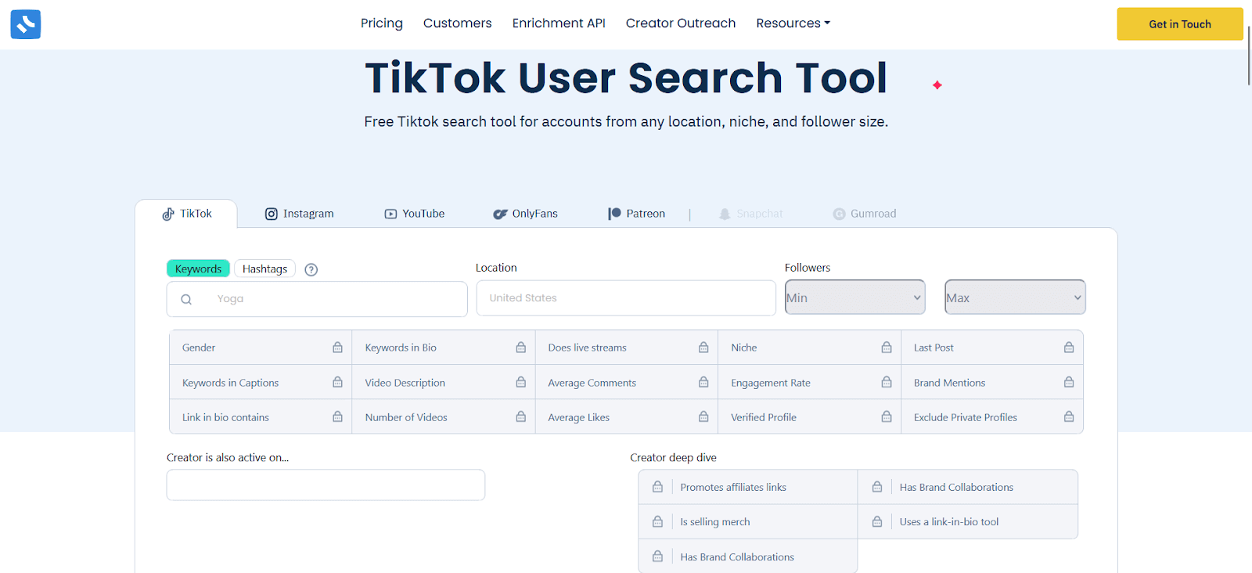Screen dimensions: 1252x573
Task: Click the lock icon beside Does live streams
Action: tap(703, 348)
